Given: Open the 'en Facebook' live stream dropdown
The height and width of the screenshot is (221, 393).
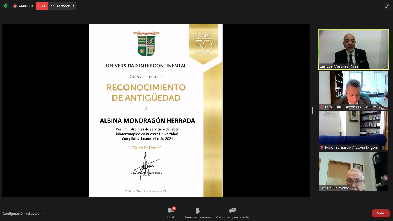Looking at the screenshot, I should tap(62, 6).
